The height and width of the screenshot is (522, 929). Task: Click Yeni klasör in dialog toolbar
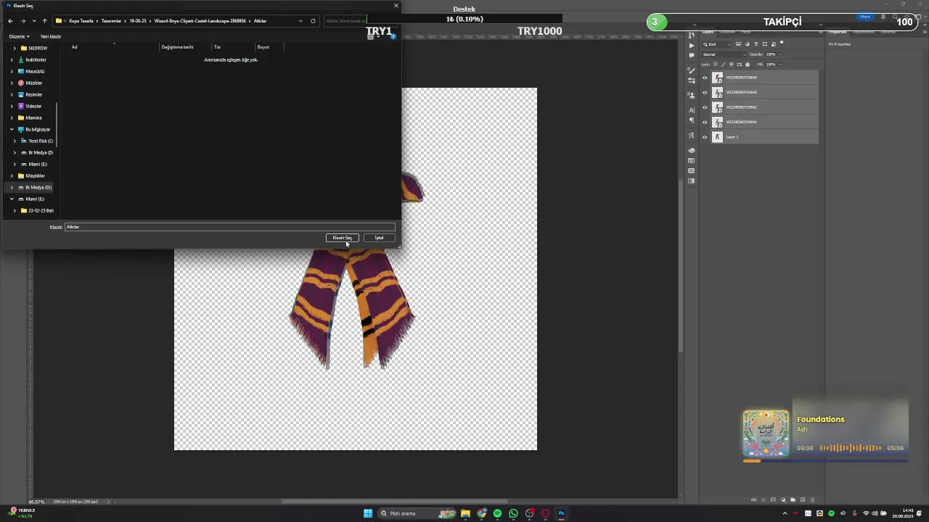[x=51, y=36]
